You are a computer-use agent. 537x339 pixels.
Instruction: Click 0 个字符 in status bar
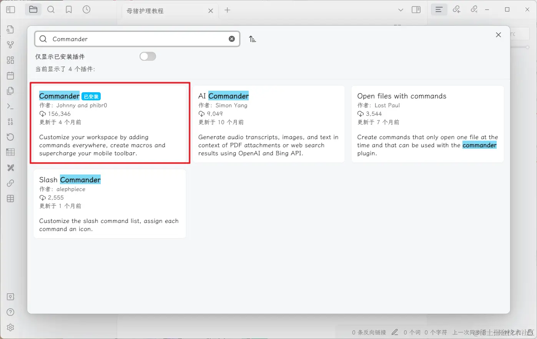point(436,332)
